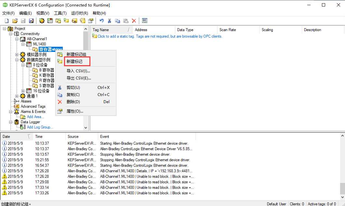The width and height of the screenshot is (345, 206).
Task: Click the Add Area... link
Action: pos(35,117)
